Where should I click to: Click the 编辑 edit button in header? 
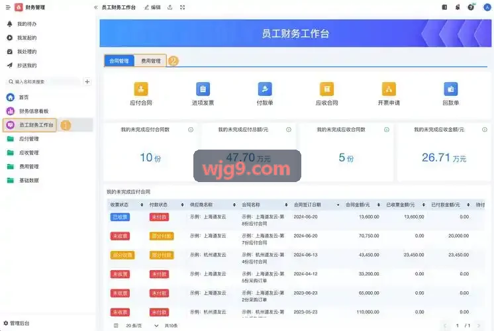coord(152,7)
